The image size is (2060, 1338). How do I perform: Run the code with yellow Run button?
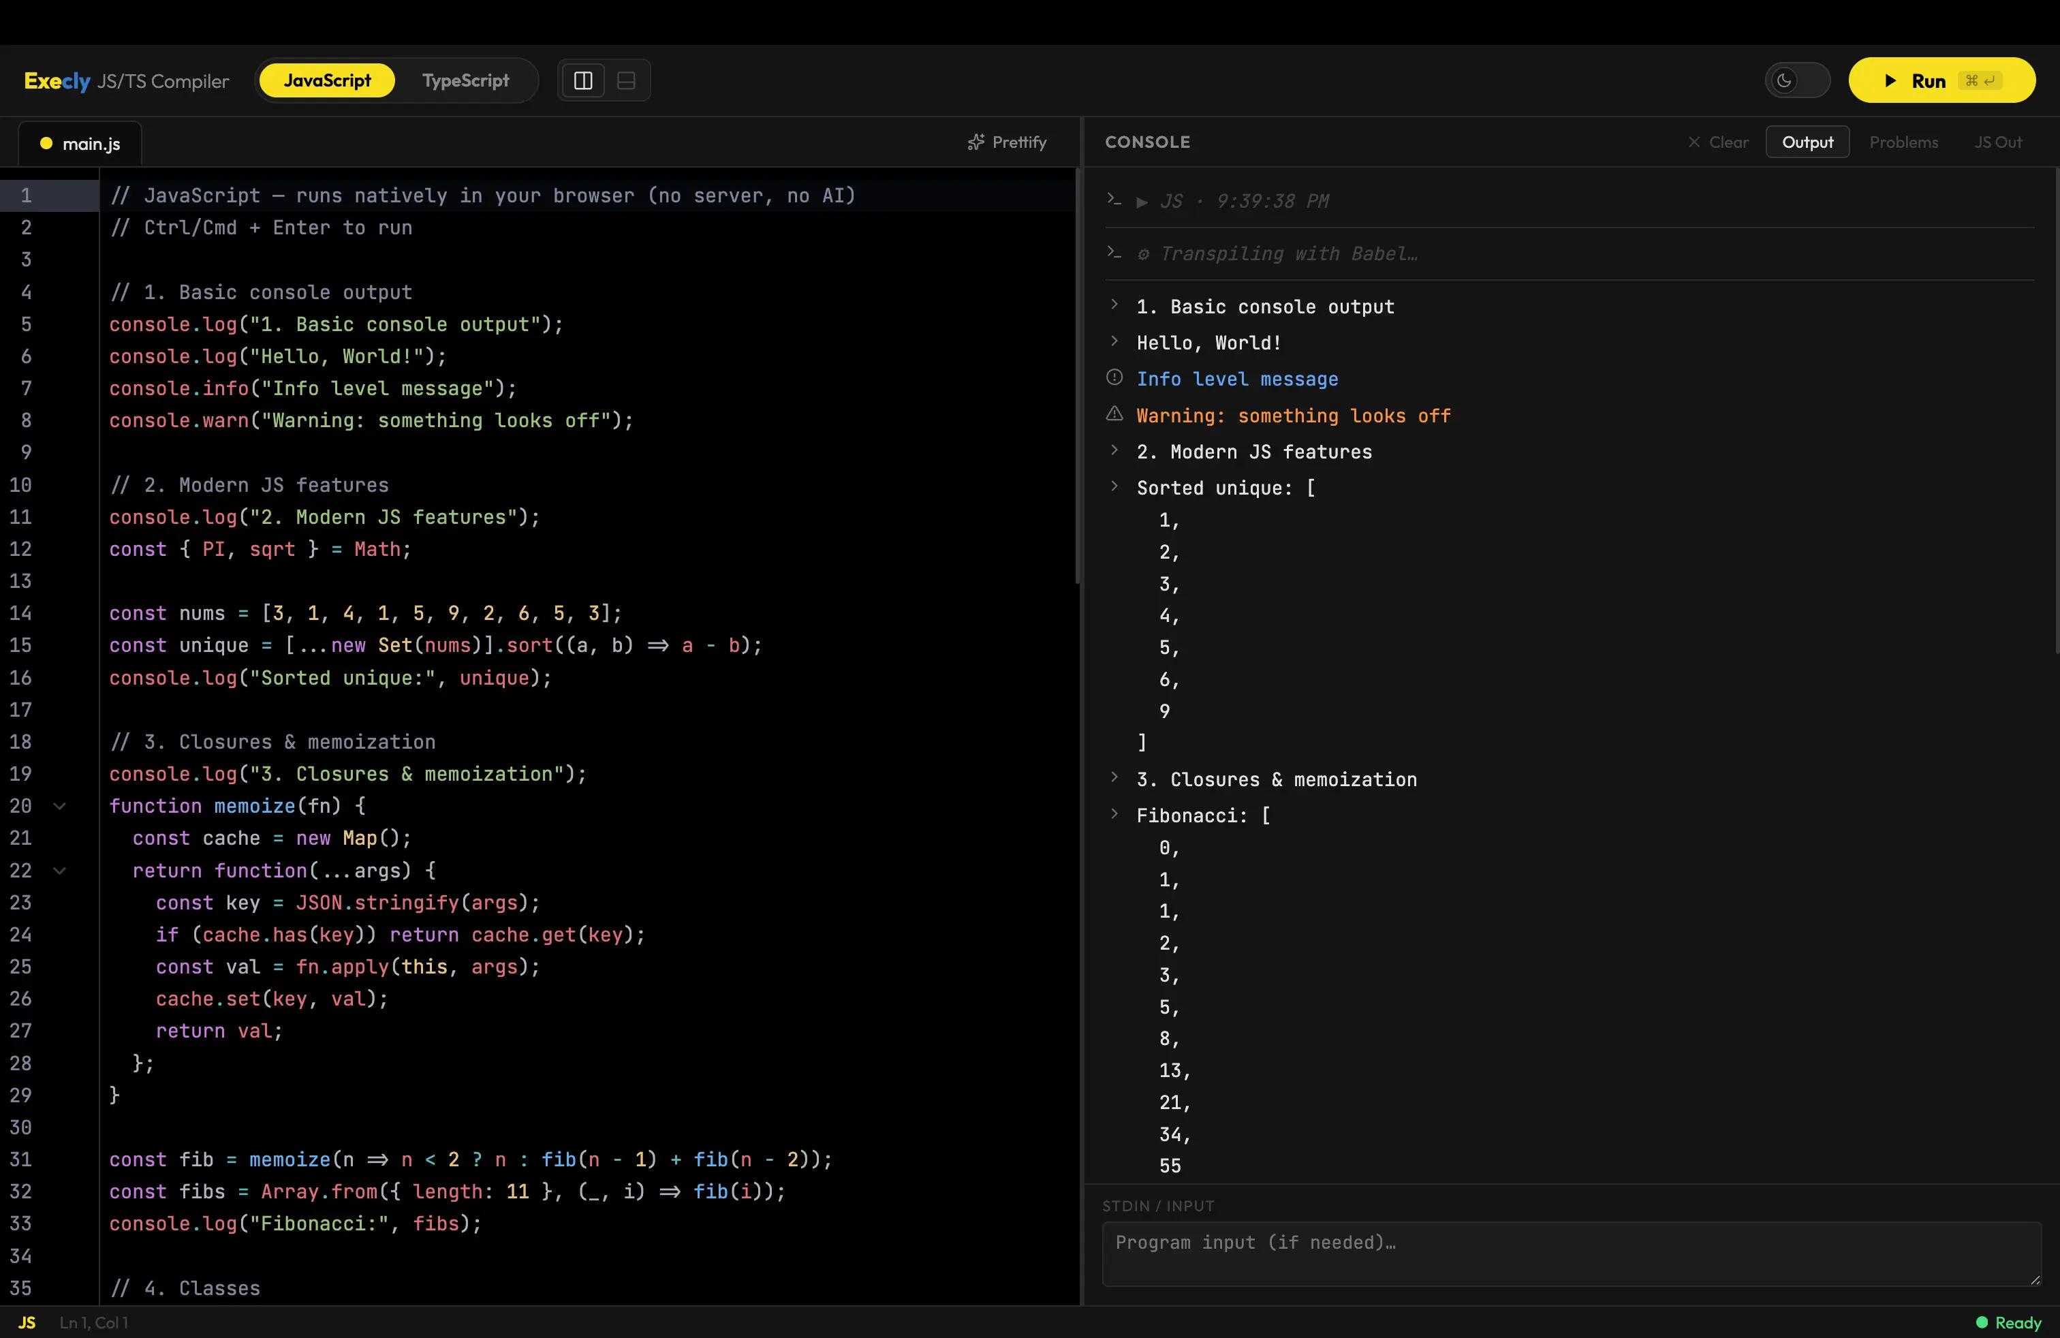[1941, 80]
